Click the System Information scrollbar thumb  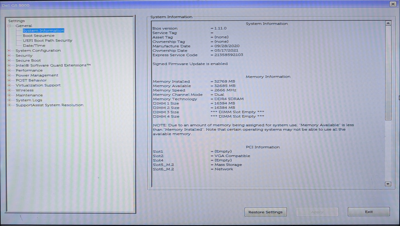[388, 73]
